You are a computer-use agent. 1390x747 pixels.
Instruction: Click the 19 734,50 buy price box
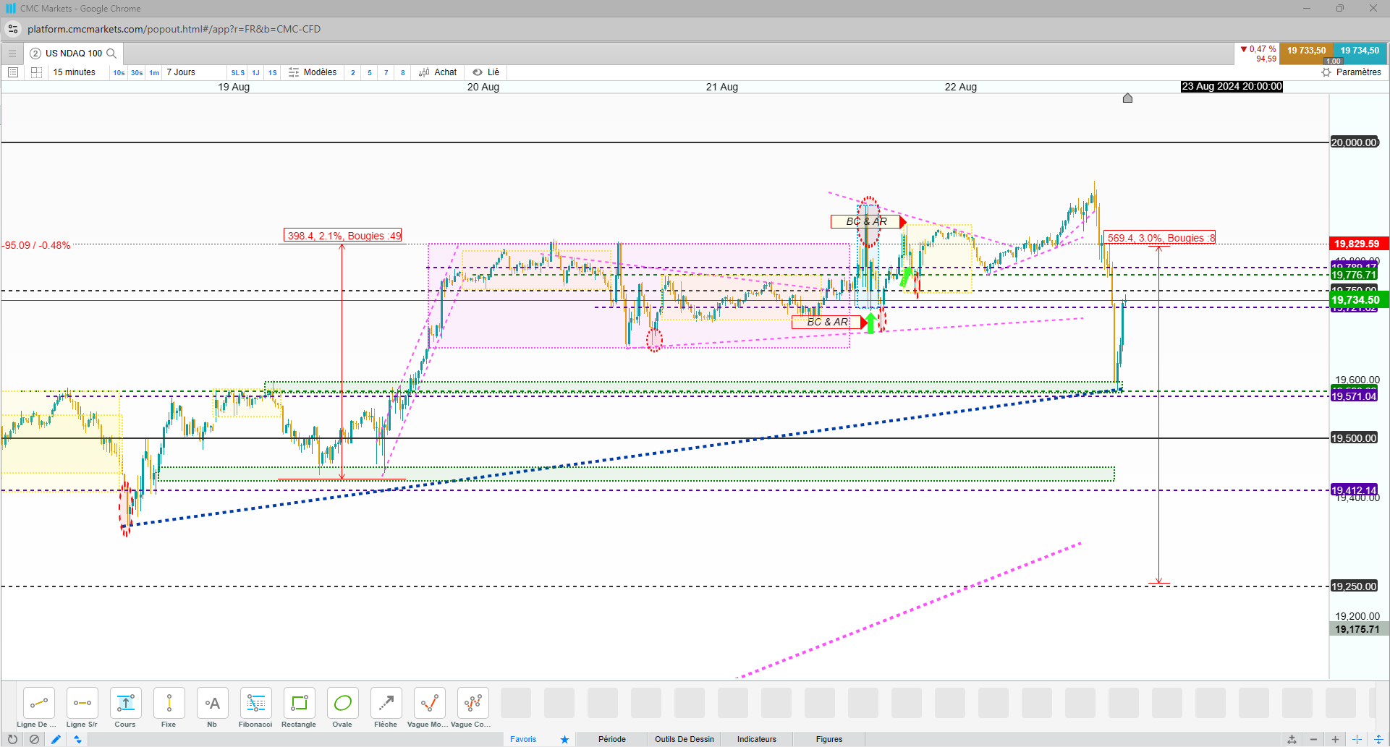point(1360,51)
